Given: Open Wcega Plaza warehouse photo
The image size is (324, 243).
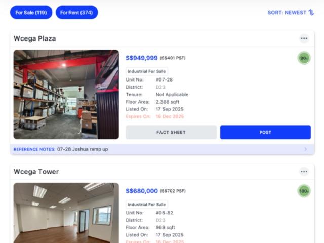Looking at the screenshot, I should click(66, 95).
